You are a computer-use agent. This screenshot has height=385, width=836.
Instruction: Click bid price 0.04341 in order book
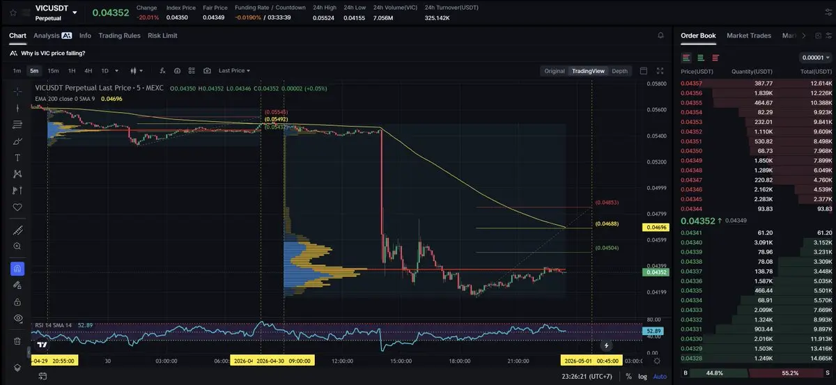point(691,233)
